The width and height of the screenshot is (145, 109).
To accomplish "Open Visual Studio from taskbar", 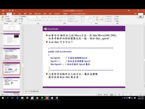I will pos(52,98).
